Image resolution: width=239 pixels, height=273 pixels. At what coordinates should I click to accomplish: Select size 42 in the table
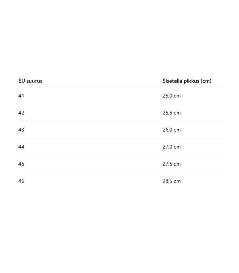(x=21, y=113)
